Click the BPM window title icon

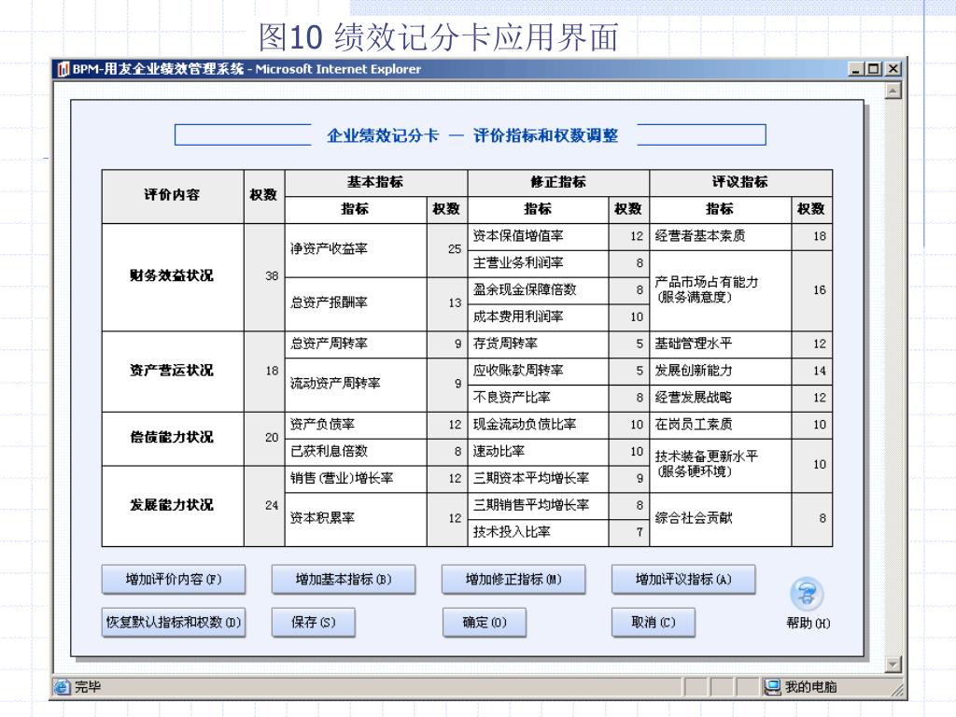click(x=63, y=69)
